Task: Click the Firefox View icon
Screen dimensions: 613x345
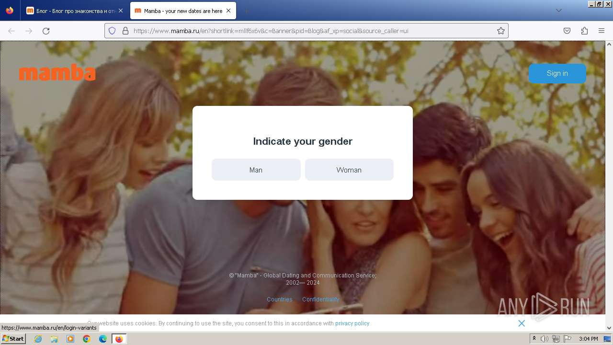Action: (10, 11)
